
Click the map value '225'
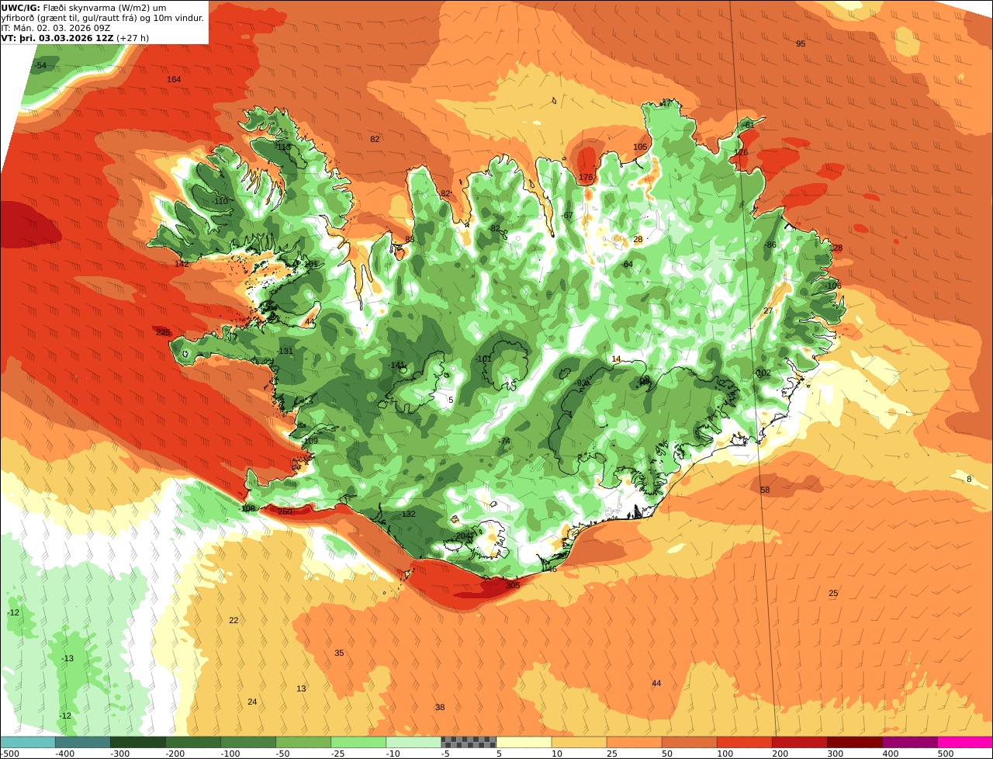click(x=163, y=333)
